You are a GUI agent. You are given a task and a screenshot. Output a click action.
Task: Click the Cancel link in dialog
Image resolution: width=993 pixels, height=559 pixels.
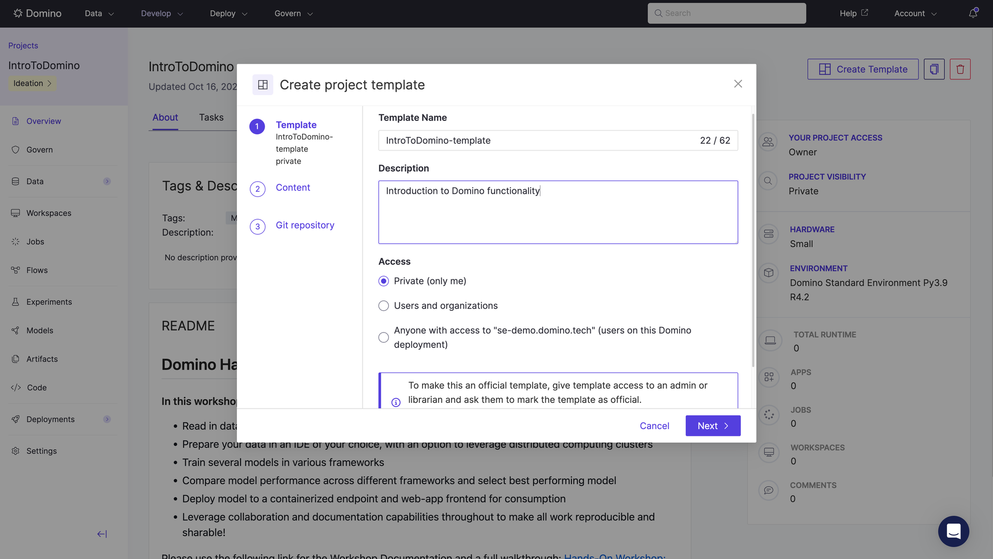[654, 426]
